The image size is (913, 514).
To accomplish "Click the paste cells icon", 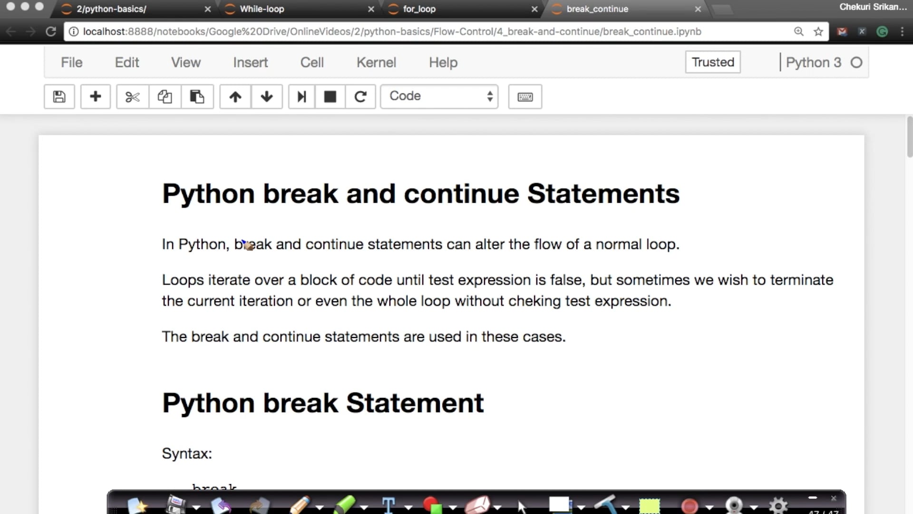I will point(197,97).
